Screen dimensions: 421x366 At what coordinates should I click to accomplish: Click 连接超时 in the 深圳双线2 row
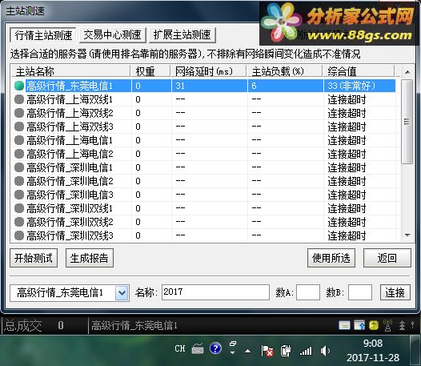pyautogui.click(x=347, y=222)
